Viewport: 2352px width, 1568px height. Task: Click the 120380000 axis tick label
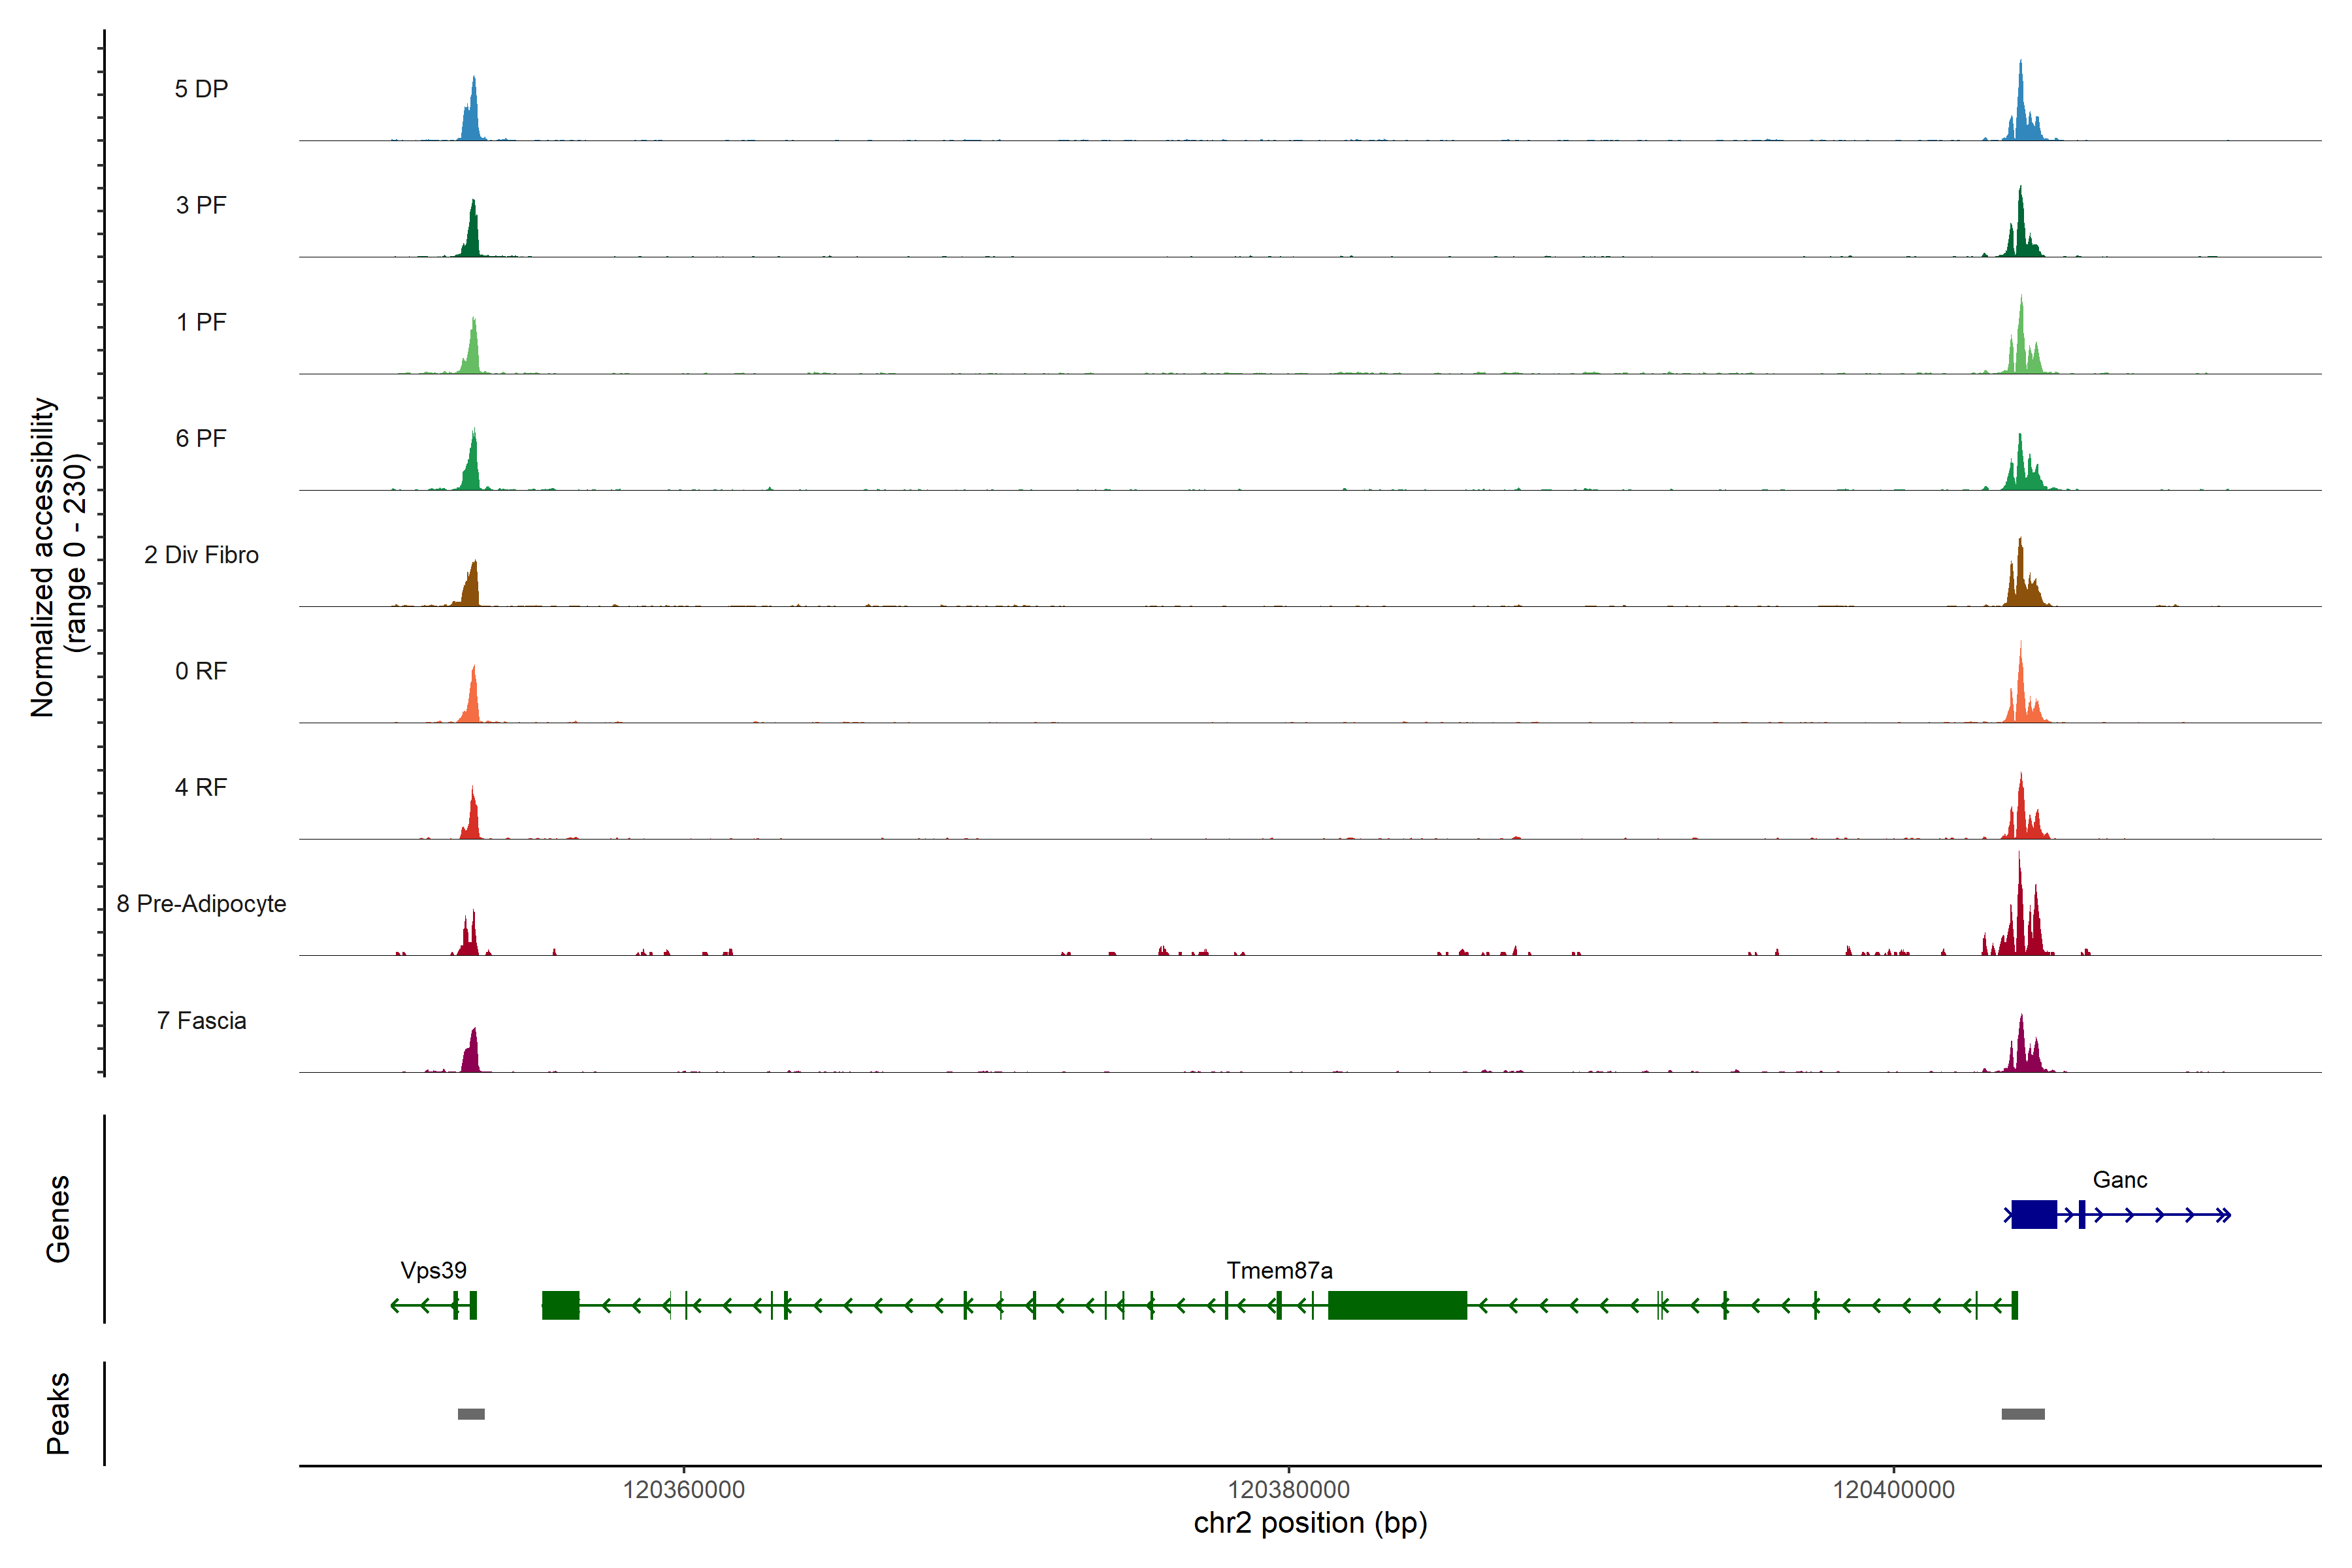point(1288,1490)
